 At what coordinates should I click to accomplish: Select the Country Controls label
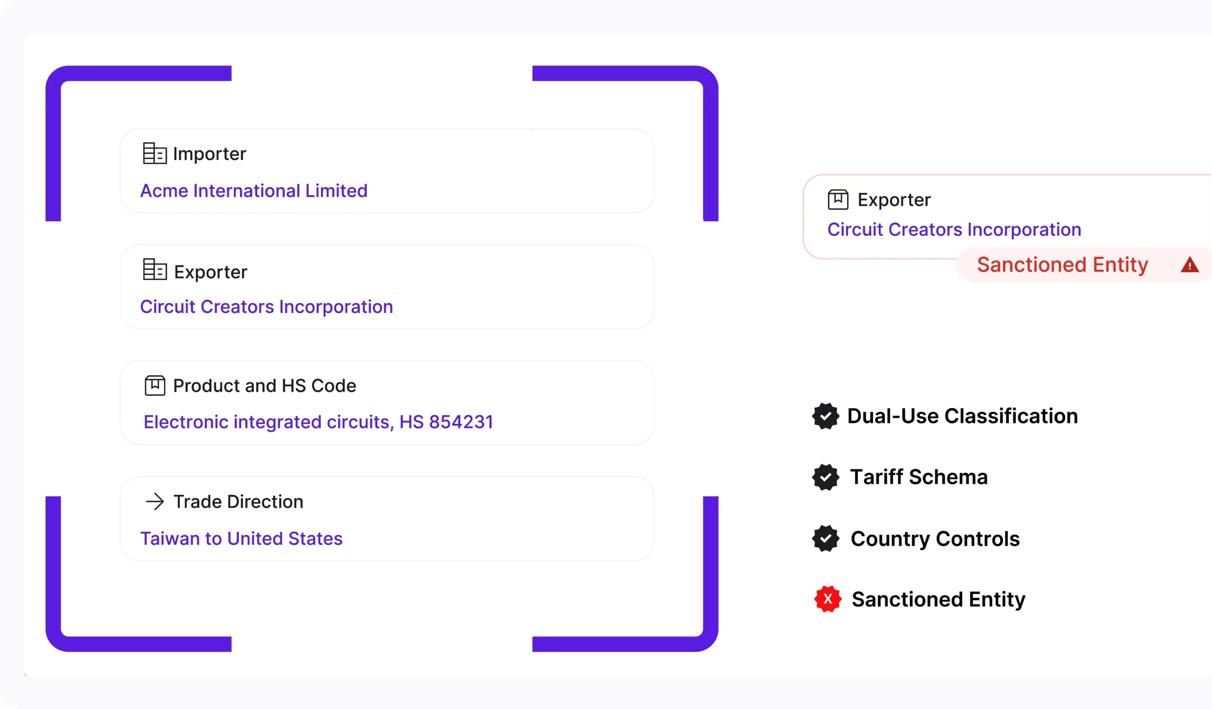coord(935,539)
